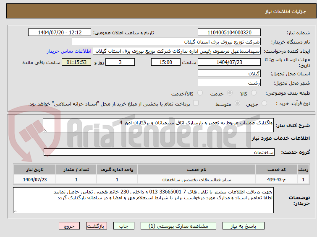Screen dimensions: 317x237
Task: Click the پاسخ به نیاز button
Action: 244,226
